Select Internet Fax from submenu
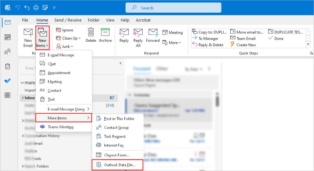314x171 pixels. pos(118,145)
